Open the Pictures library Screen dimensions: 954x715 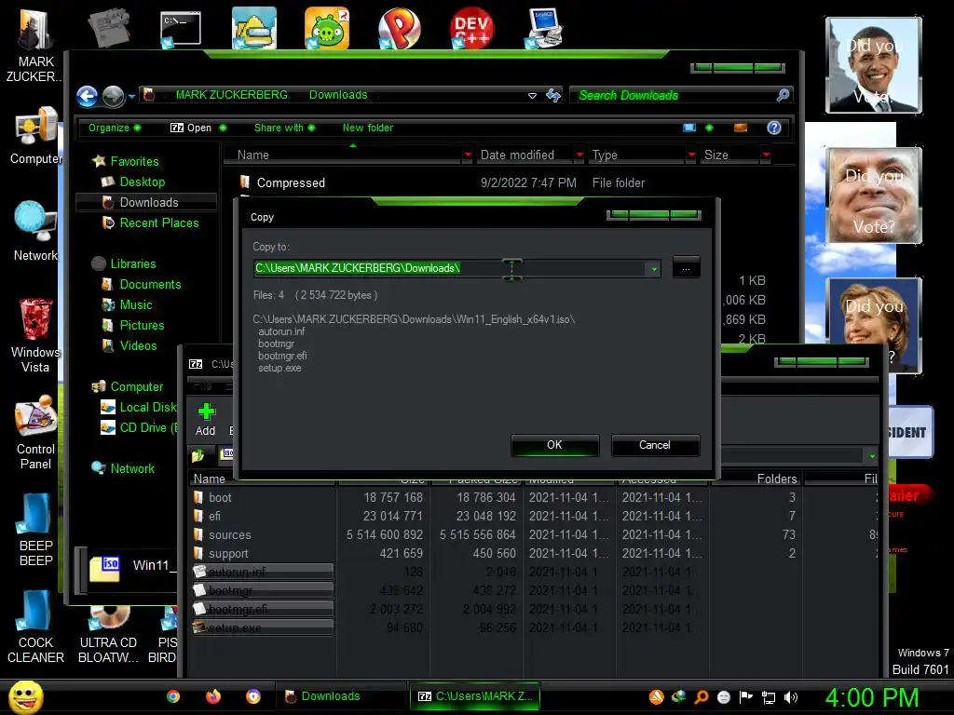click(142, 325)
